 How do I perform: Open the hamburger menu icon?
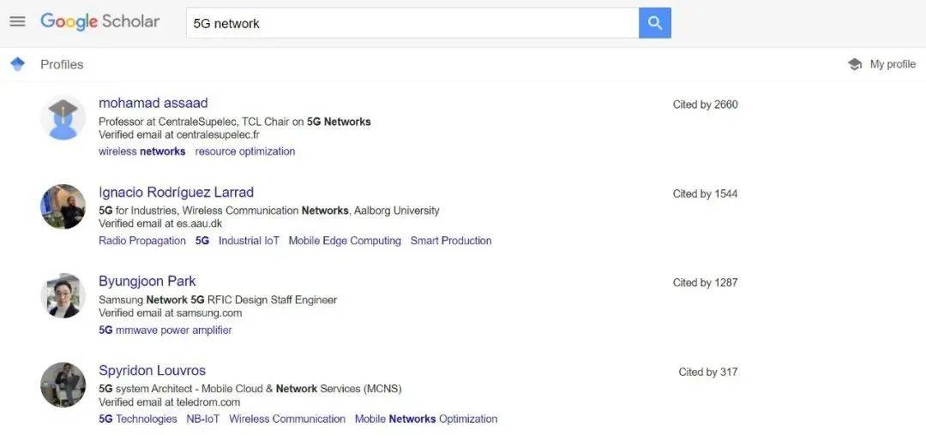click(x=18, y=21)
